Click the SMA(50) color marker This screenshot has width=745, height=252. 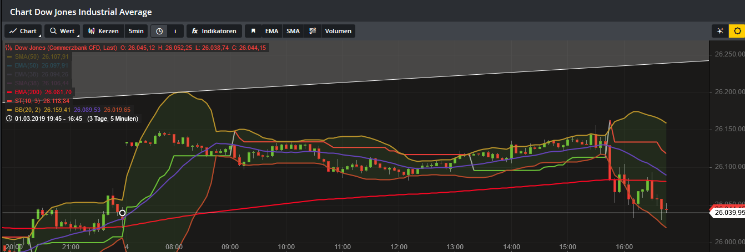pos(9,56)
